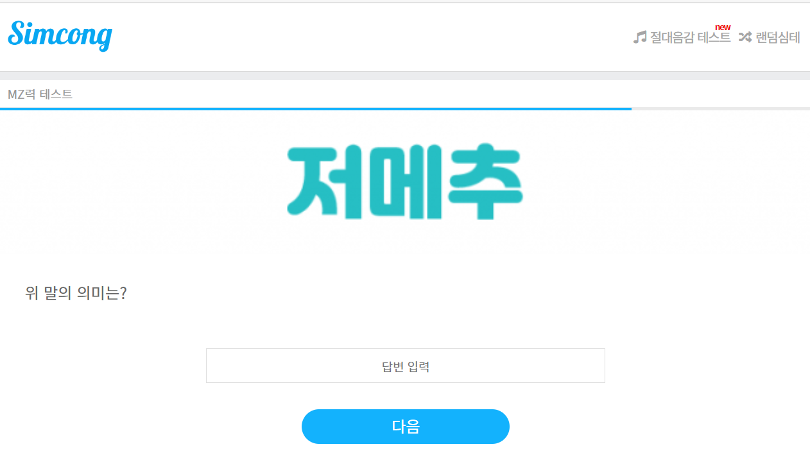
Task: Focus the 답변 입력 answer field
Action: (x=406, y=366)
